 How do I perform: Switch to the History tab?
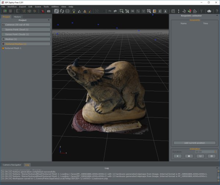17,17
